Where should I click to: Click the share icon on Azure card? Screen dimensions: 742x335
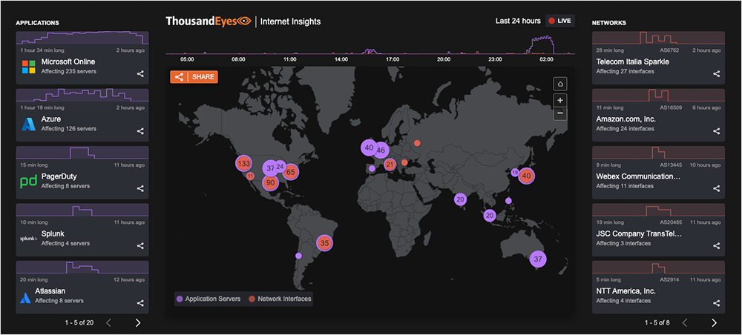(x=140, y=131)
